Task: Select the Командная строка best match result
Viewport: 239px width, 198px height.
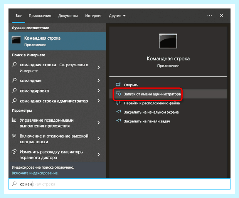Action: click(x=57, y=41)
